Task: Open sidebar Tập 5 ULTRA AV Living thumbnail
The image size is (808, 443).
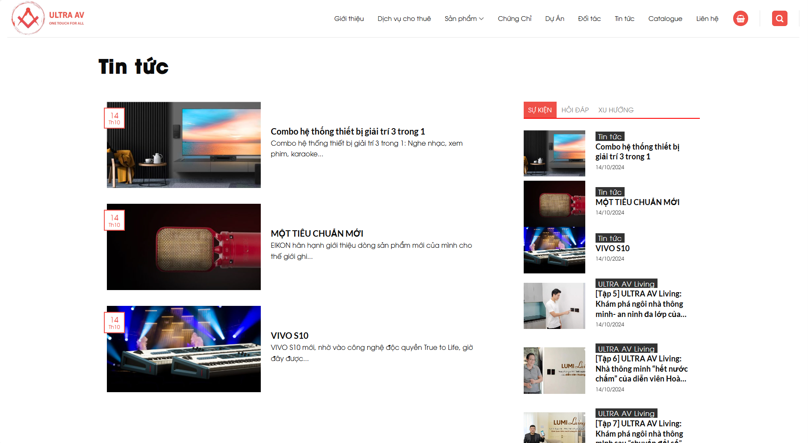Action: click(554, 306)
